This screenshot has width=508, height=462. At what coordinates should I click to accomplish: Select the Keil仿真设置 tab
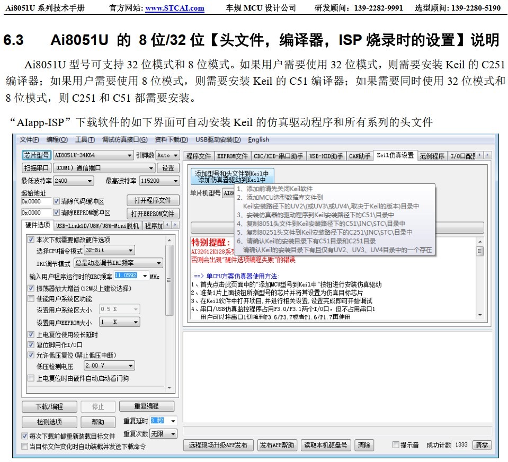pyautogui.click(x=395, y=156)
